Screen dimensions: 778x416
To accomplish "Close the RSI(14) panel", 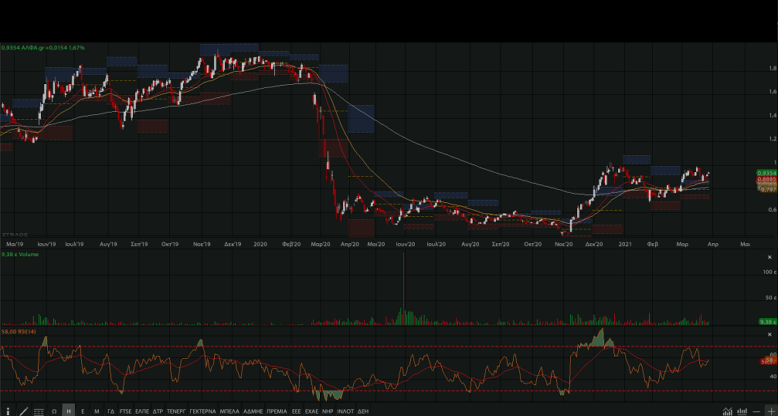I will pyautogui.click(x=770, y=335).
